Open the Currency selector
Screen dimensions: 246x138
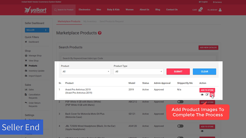(217, 2)
